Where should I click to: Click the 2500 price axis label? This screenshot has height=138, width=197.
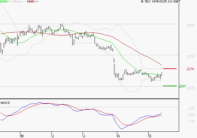point(190,56)
